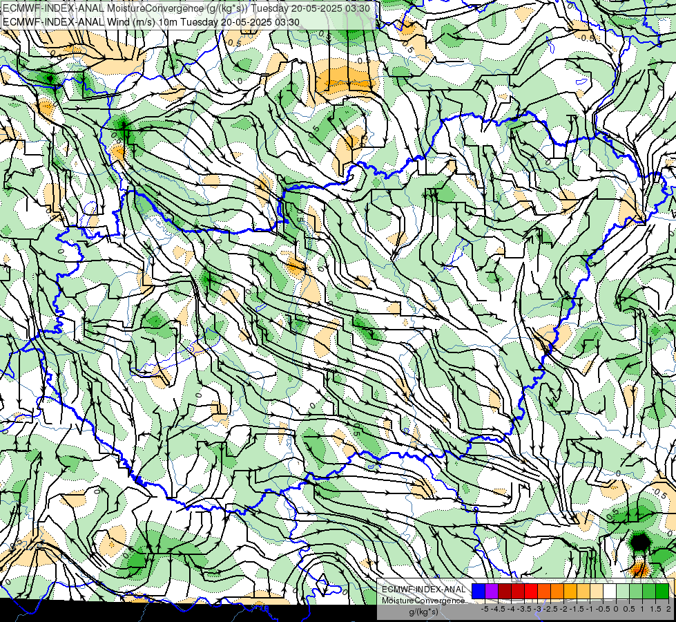Click the legend tick label -3
676x622 pixels.
[538, 609]
